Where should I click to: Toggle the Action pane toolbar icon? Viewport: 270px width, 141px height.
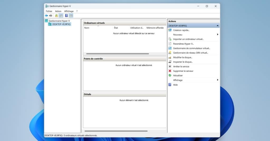tap(71, 16)
